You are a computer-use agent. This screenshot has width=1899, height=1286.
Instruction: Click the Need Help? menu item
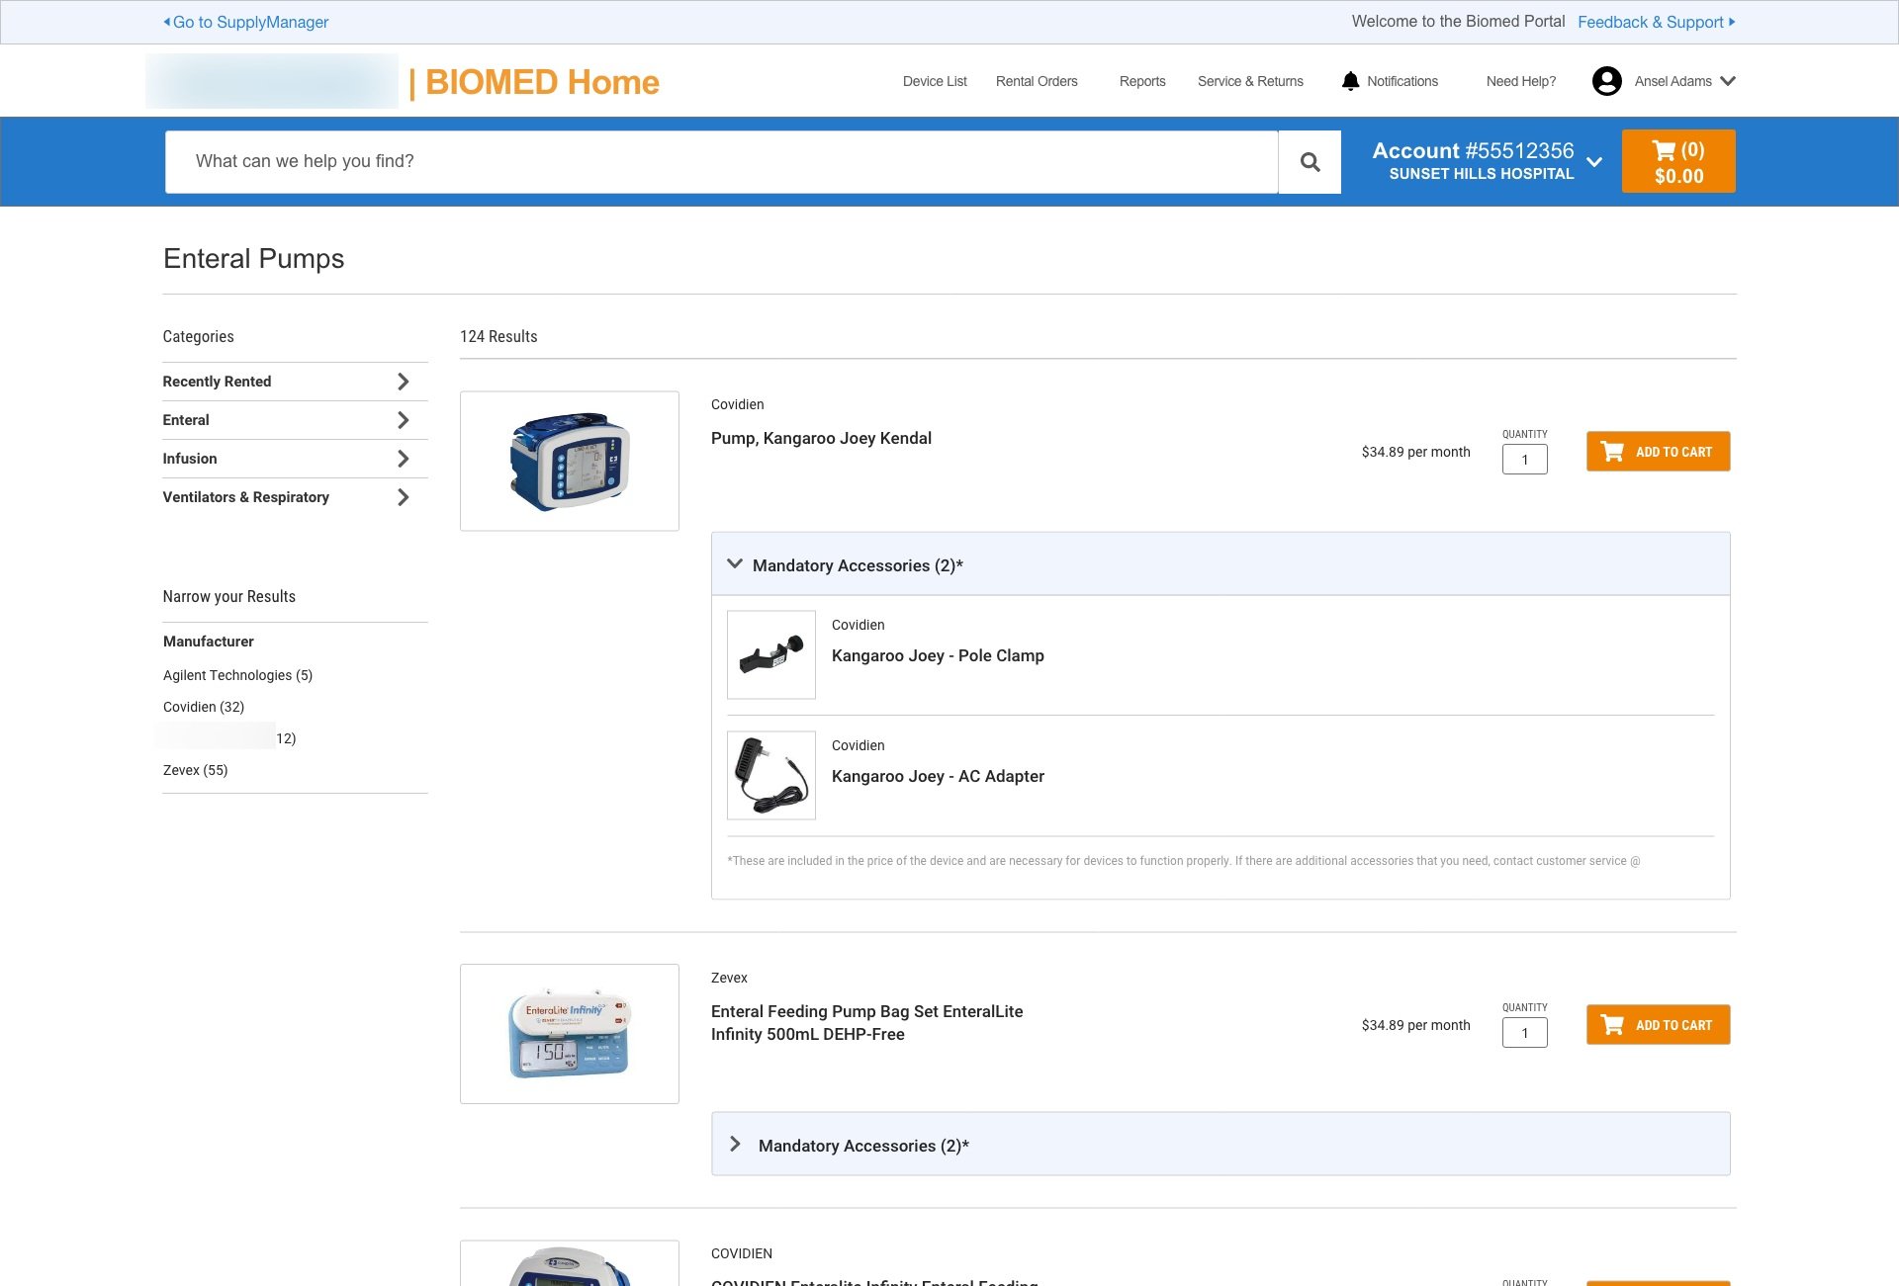coord(1521,81)
